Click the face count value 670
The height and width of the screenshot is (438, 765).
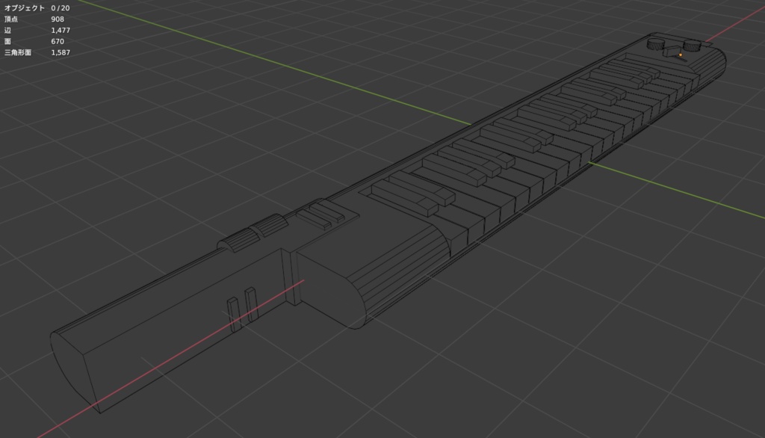58,42
